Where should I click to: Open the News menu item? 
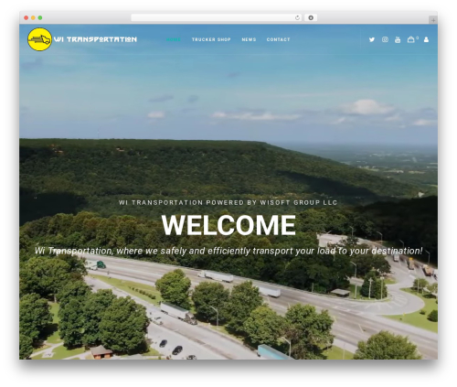pyautogui.click(x=249, y=39)
